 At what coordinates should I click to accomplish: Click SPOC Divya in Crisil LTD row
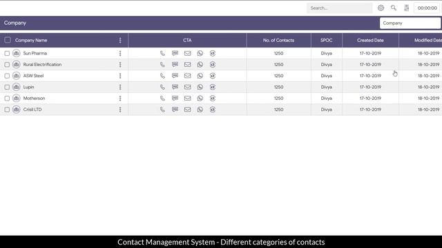pos(327,110)
